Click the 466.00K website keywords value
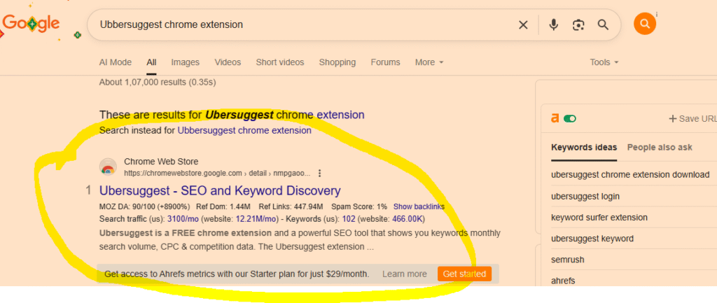Screen dimensions: 717x303 click(408, 218)
